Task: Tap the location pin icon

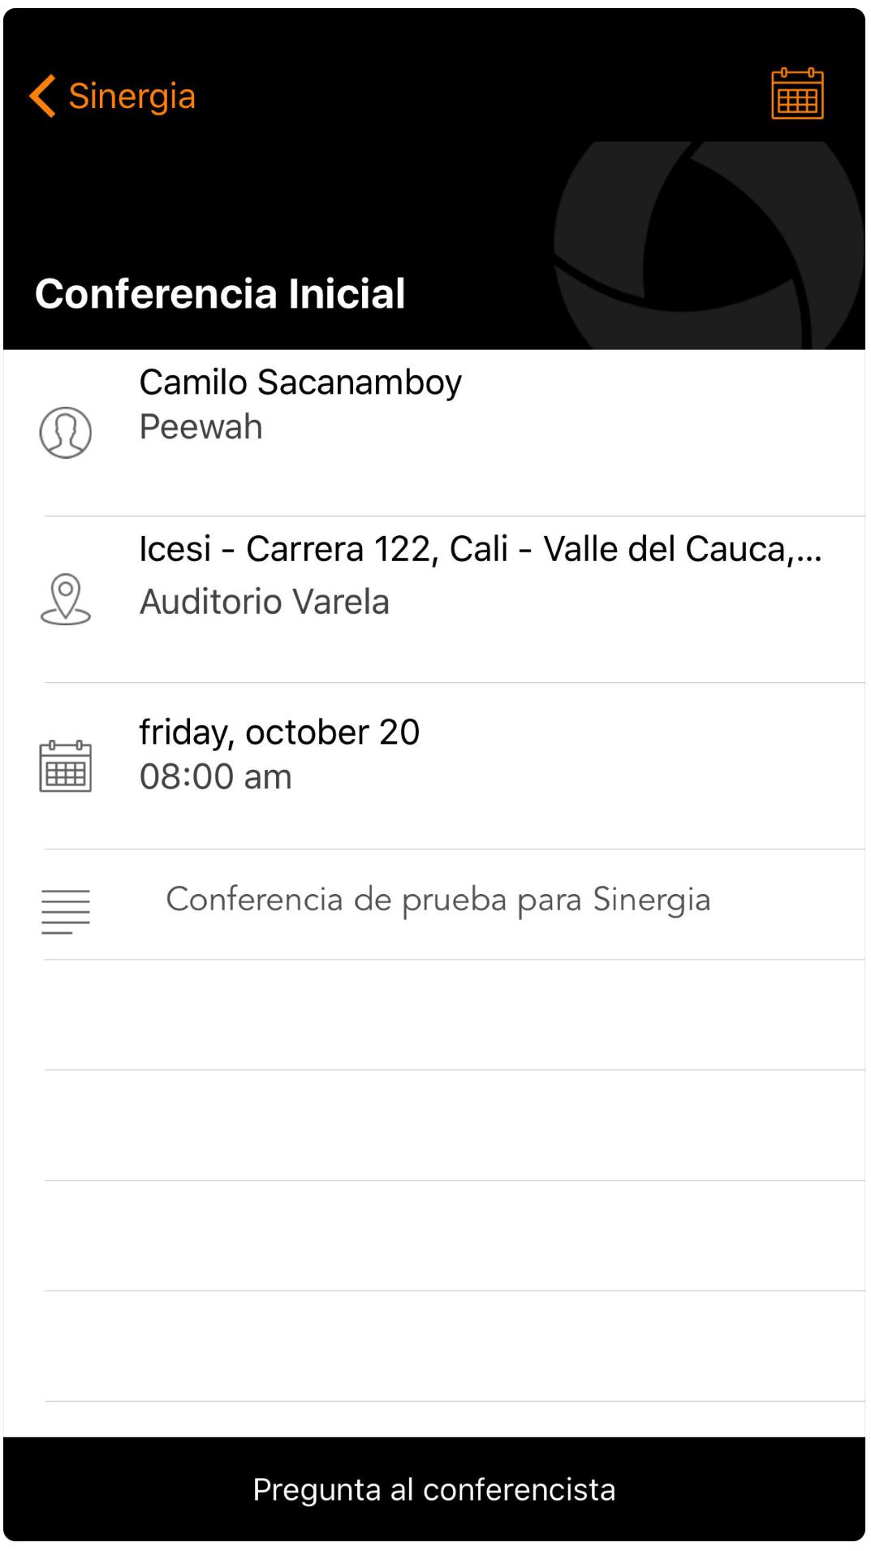Action: [x=66, y=599]
